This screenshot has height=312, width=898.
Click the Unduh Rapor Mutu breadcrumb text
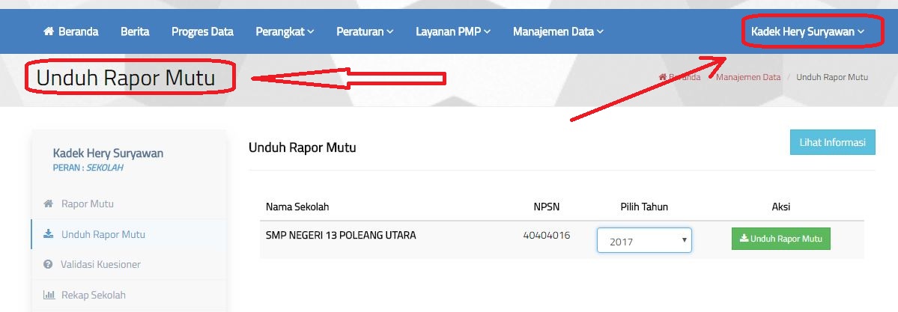(x=832, y=77)
